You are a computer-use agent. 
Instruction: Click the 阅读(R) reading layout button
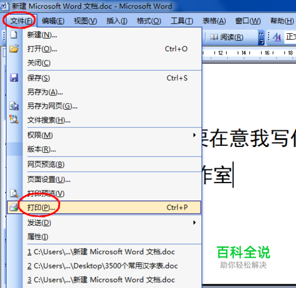tap(227, 37)
